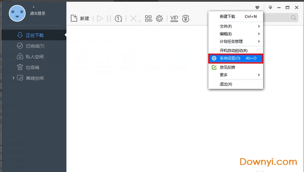Open the 计划任务管理 submenu
The width and height of the screenshot is (304, 172).
click(x=236, y=41)
